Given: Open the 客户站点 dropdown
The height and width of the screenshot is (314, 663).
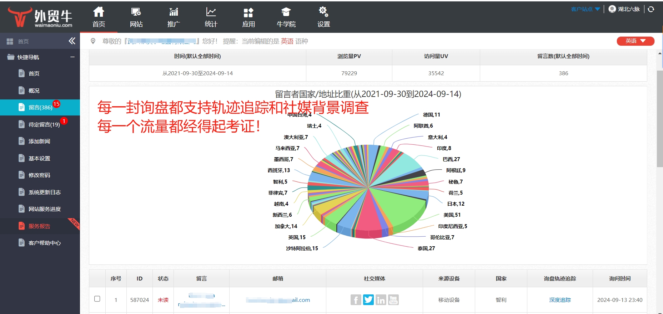Looking at the screenshot, I should pos(585,9).
